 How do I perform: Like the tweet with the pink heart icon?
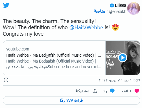137,91
